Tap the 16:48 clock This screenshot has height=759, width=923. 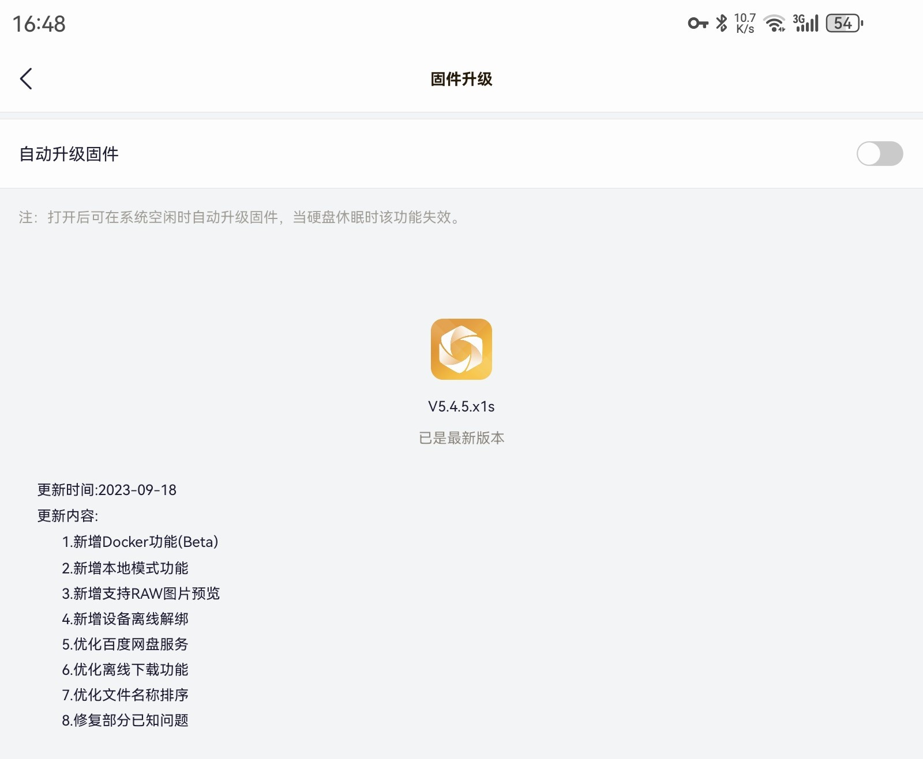point(39,24)
